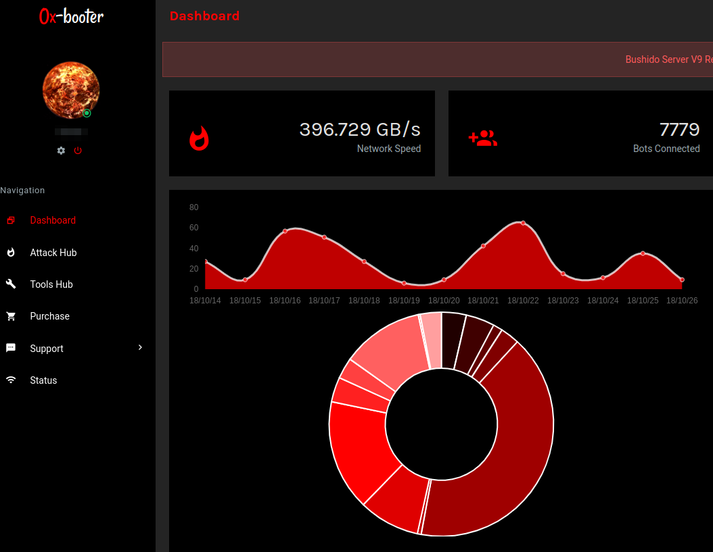This screenshot has height=552, width=713.
Task: Click the Dashboard windows icon in sidebar
Action: [11, 220]
